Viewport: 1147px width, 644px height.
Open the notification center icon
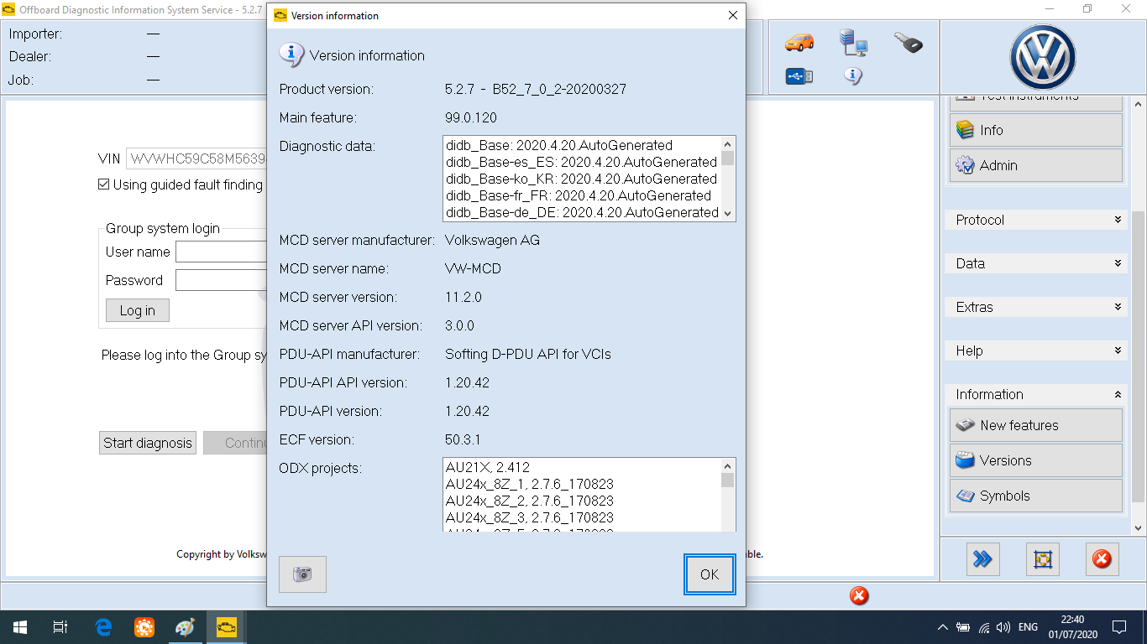(1118, 627)
